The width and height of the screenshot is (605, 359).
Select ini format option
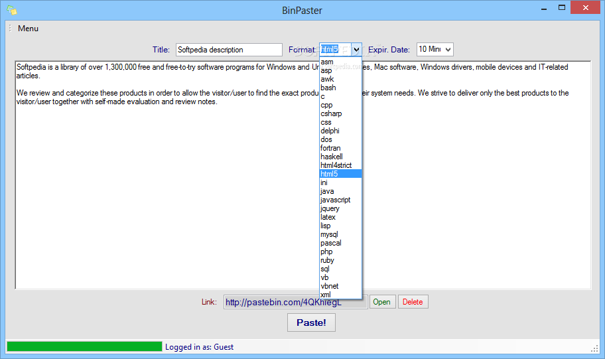pos(340,182)
